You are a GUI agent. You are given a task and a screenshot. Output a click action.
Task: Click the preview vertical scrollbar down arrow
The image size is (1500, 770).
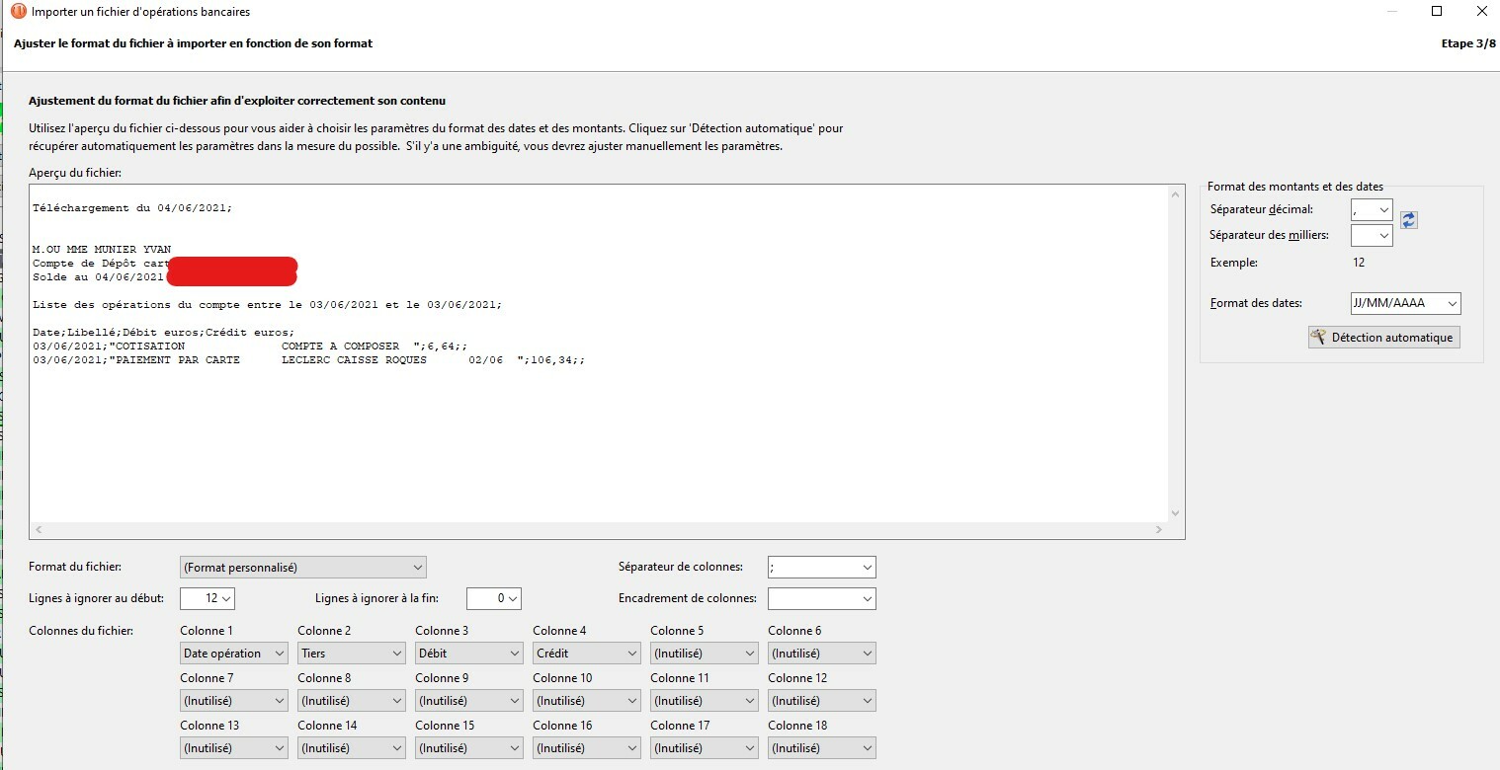pos(1175,513)
